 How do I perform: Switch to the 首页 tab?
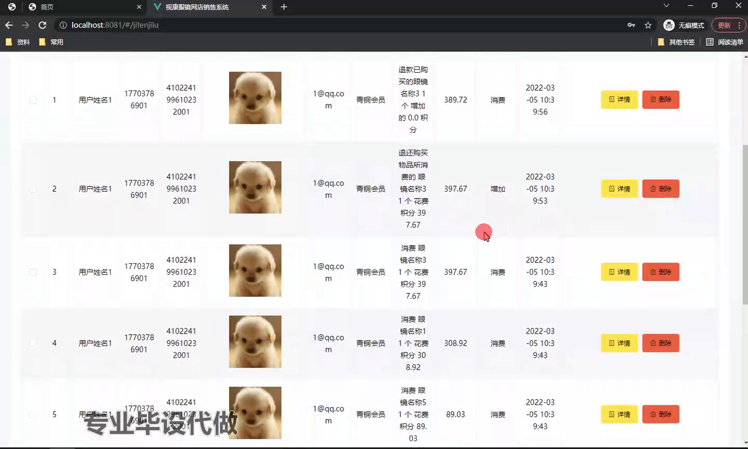pos(85,7)
